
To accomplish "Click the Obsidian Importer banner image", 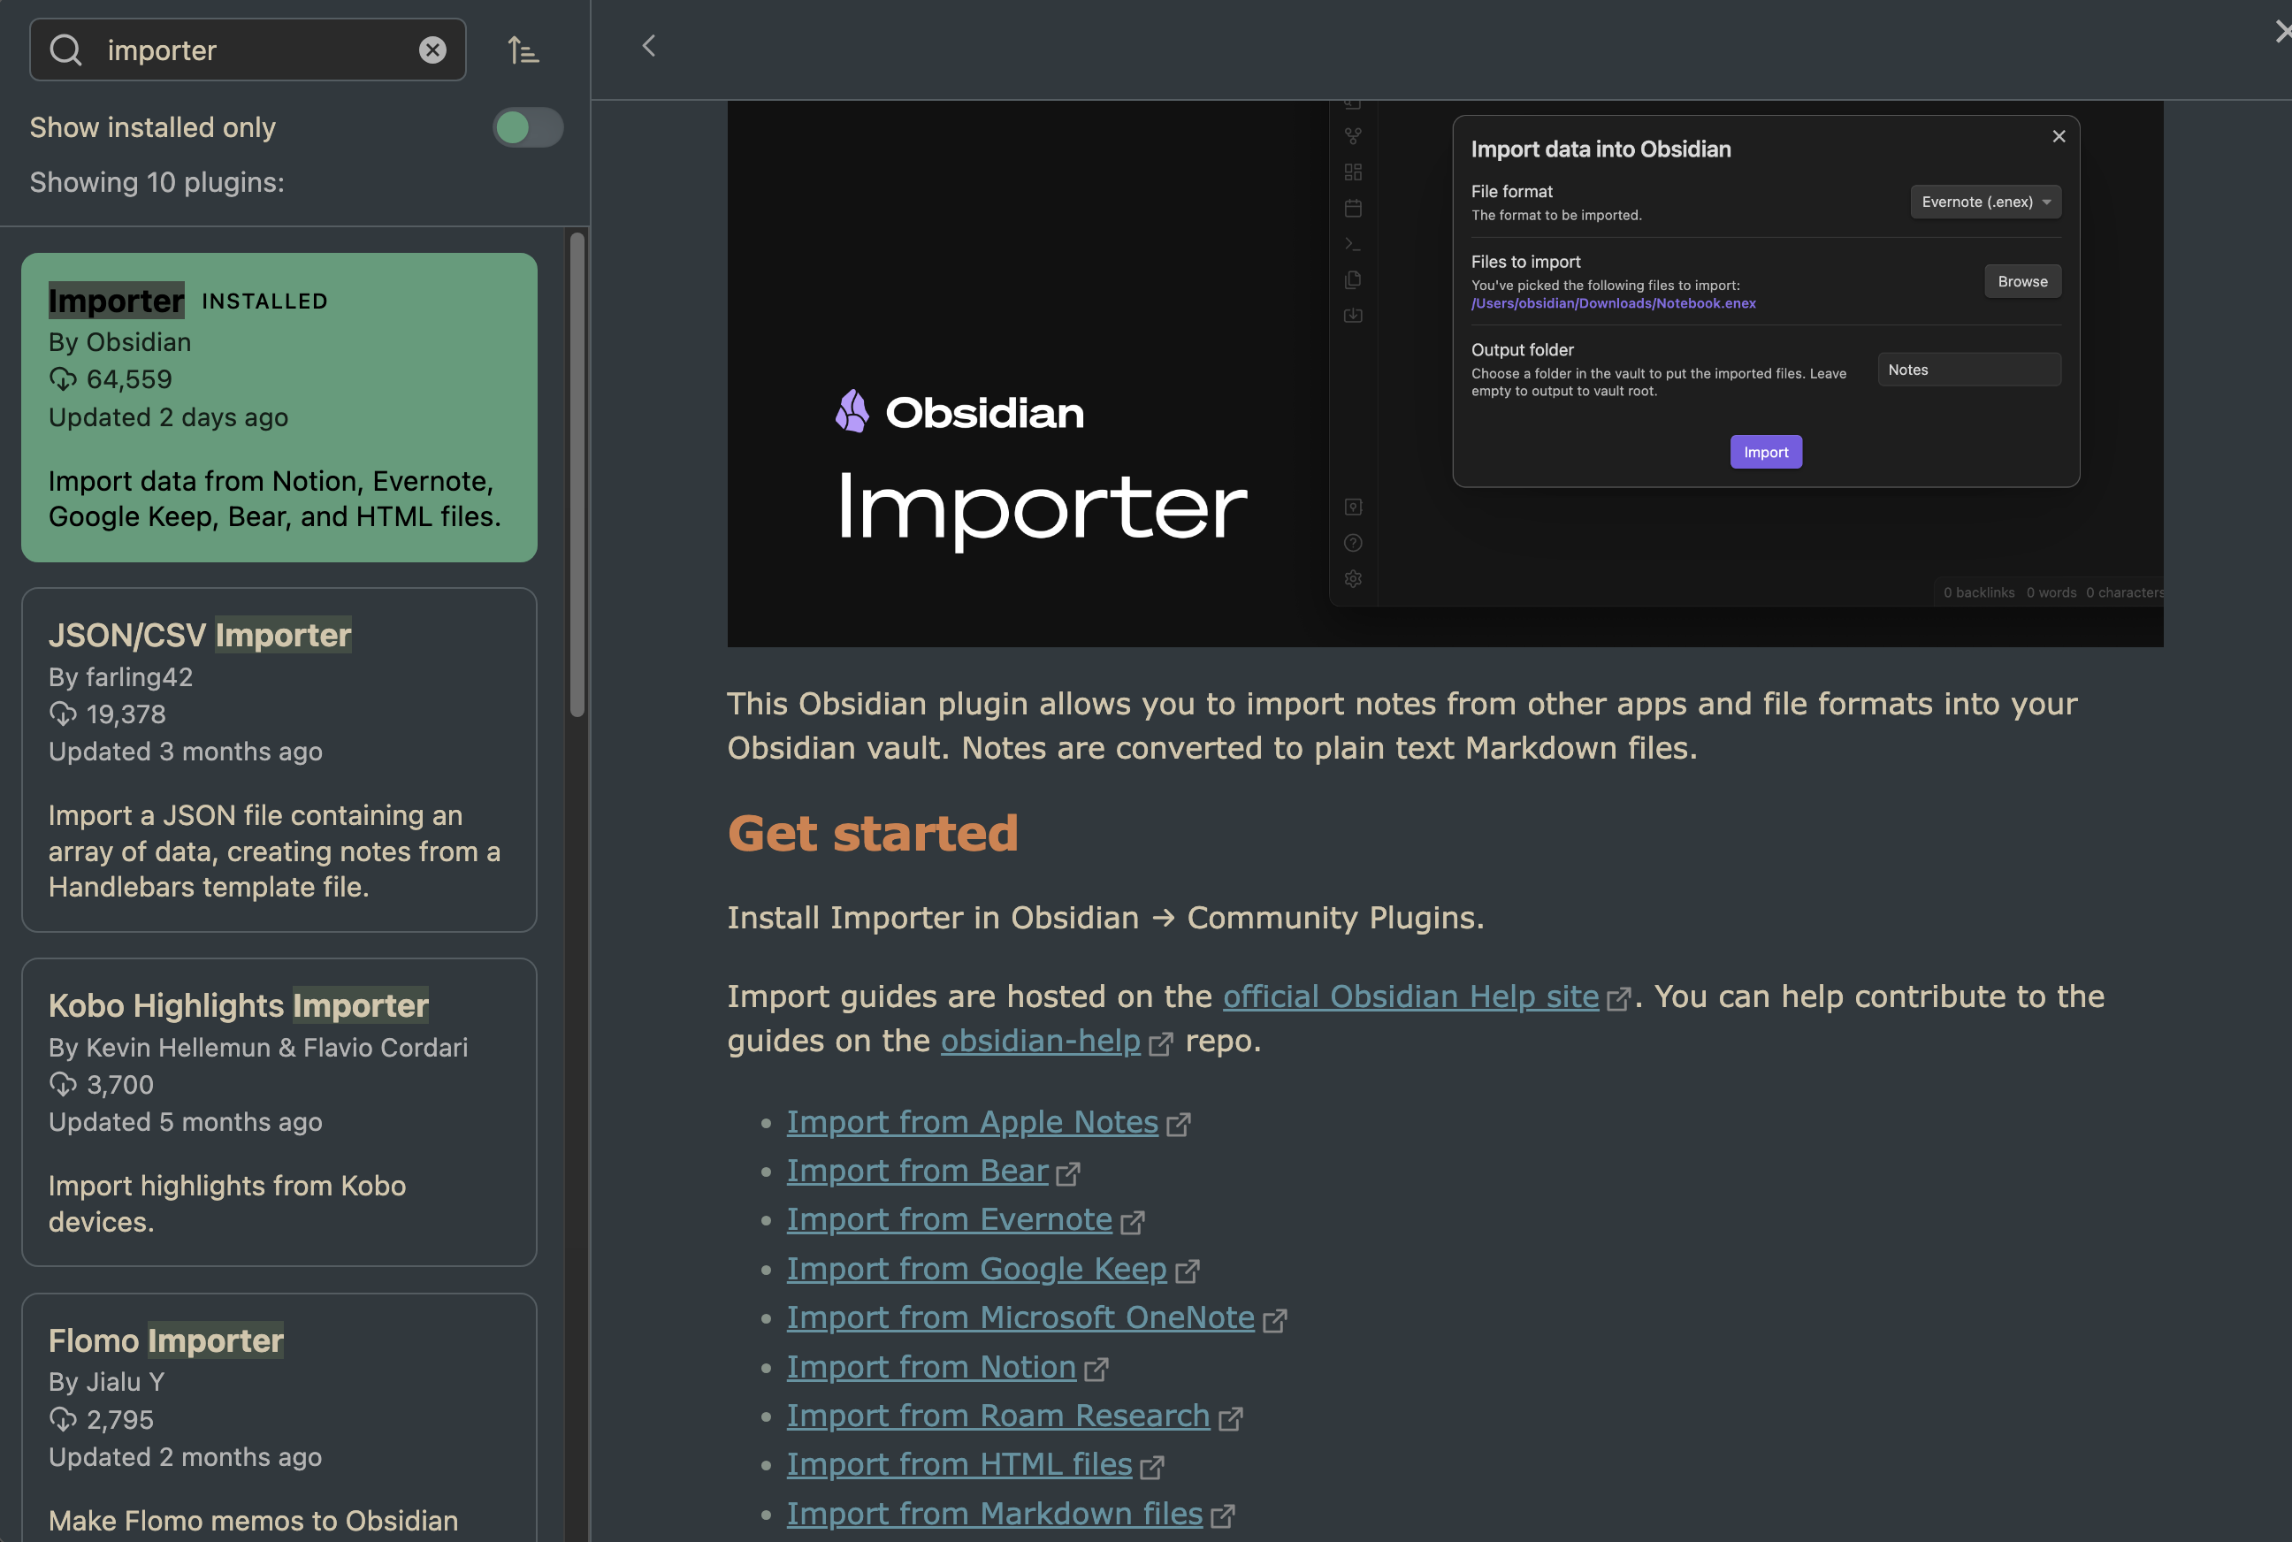I will pyautogui.click(x=1446, y=374).
